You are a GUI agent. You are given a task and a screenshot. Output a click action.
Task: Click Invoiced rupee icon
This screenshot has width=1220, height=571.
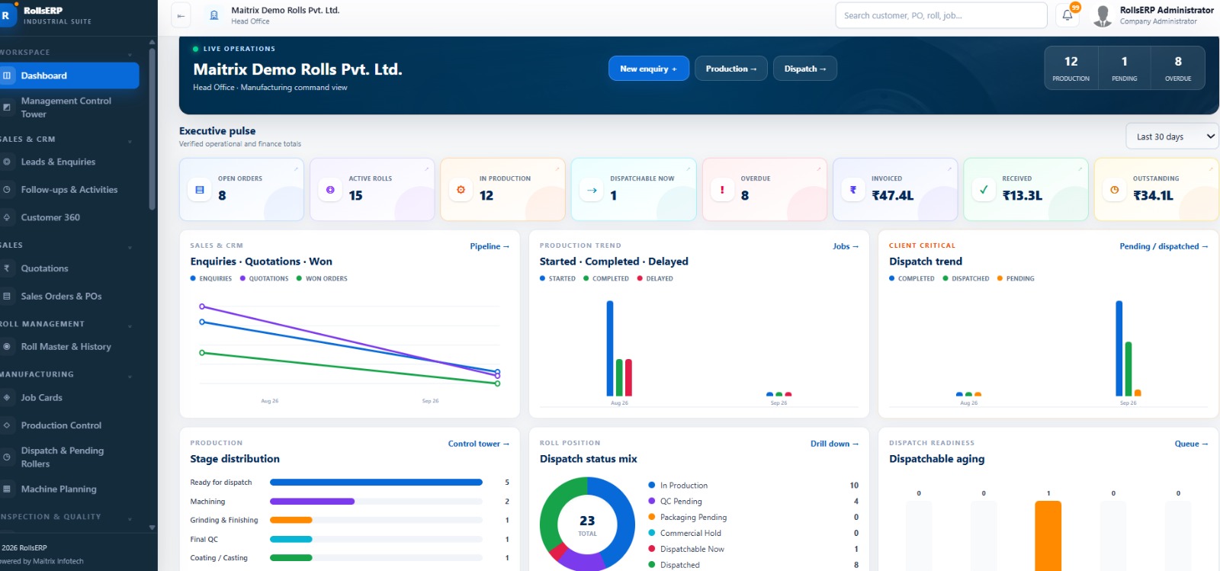tap(853, 190)
